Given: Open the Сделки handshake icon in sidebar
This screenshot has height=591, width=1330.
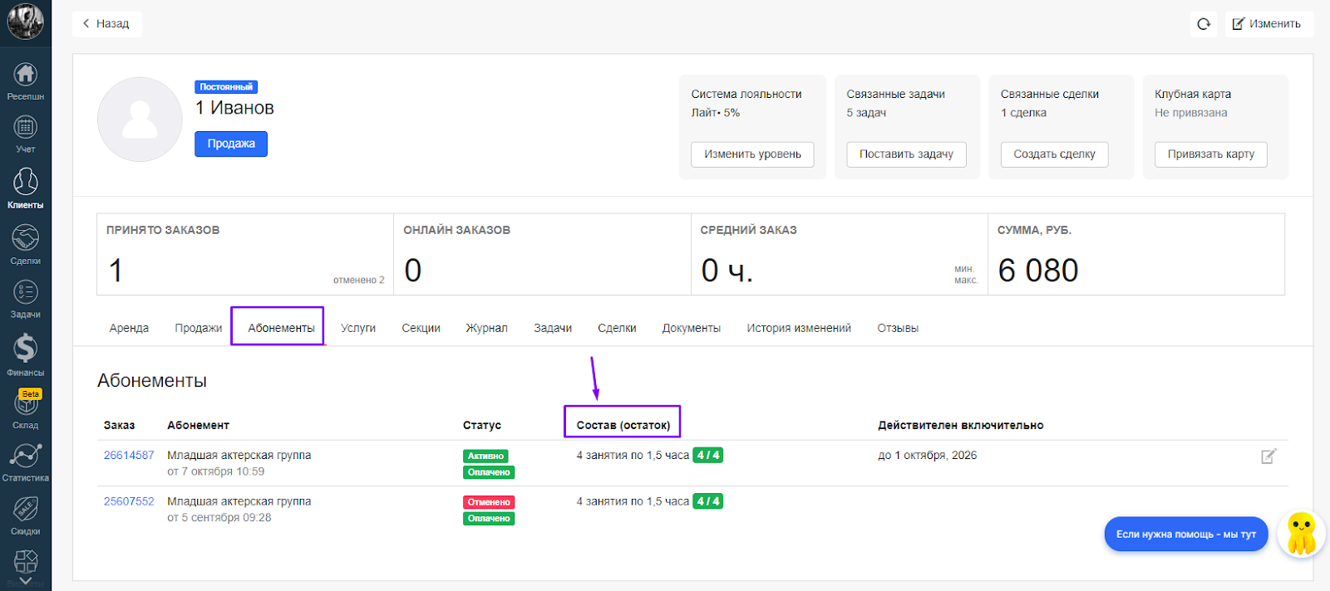Looking at the screenshot, I should (x=25, y=244).
